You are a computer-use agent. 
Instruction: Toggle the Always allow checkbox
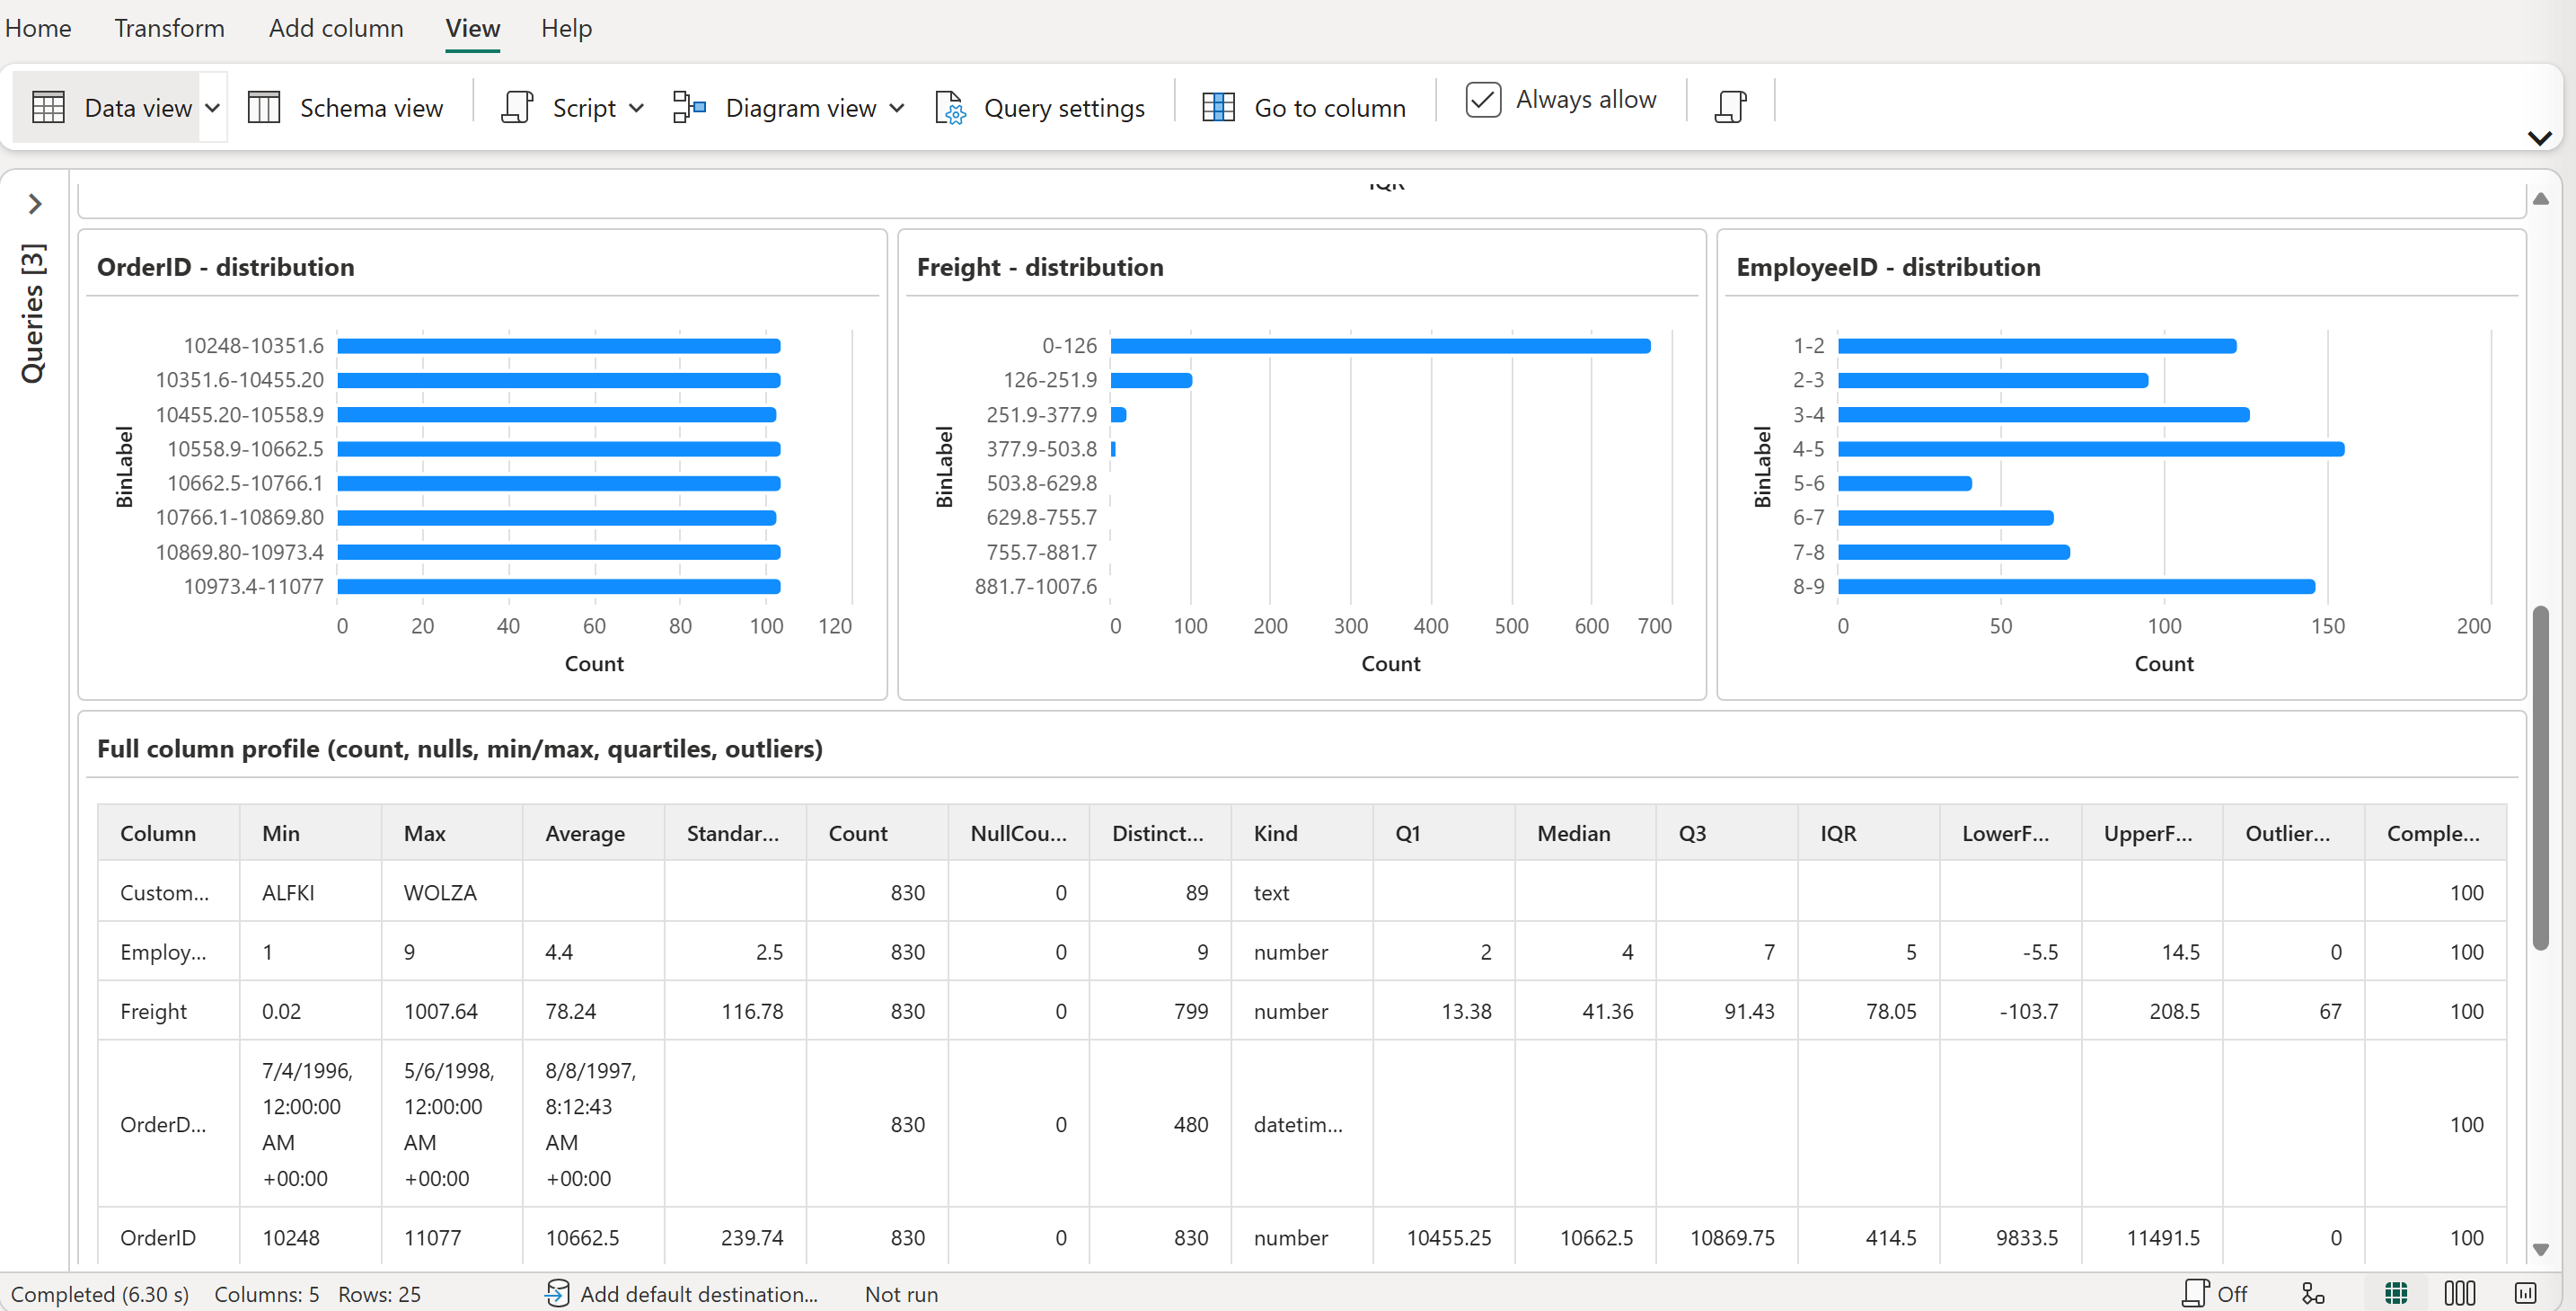pyautogui.click(x=1483, y=100)
